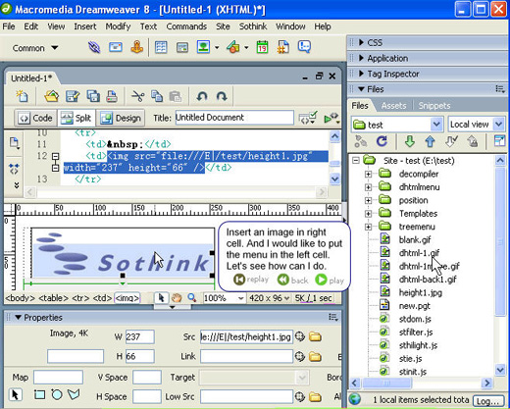The image size is (510, 409).
Task: Expand the Application panel group
Action: click(361, 58)
